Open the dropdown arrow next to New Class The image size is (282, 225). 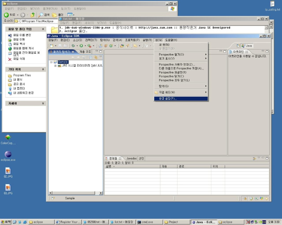click(115, 46)
